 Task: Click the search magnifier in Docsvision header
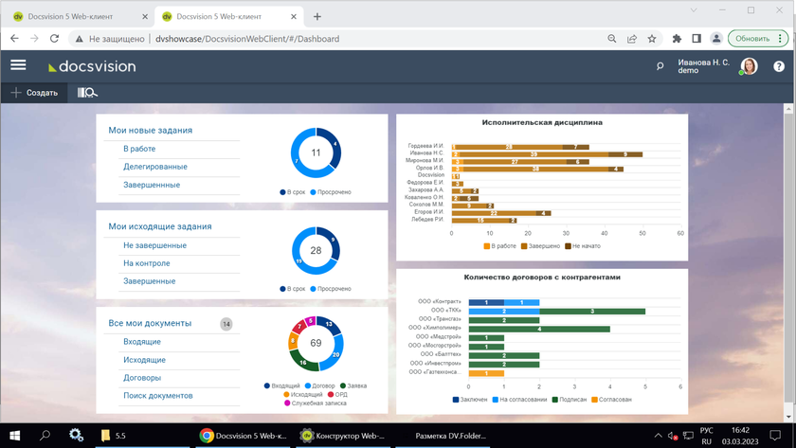[660, 66]
